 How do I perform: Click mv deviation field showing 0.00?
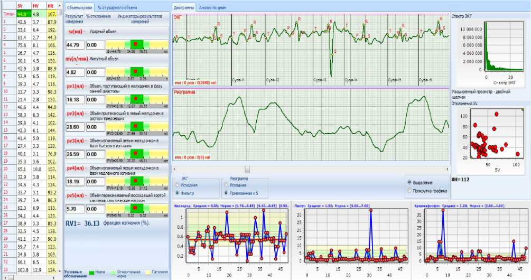(x=95, y=72)
